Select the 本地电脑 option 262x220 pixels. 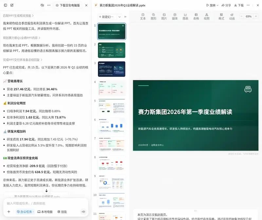[45, 211]
